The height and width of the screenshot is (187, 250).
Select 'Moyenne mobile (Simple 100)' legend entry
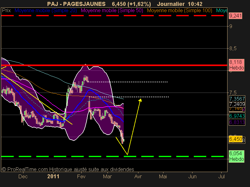179,11
